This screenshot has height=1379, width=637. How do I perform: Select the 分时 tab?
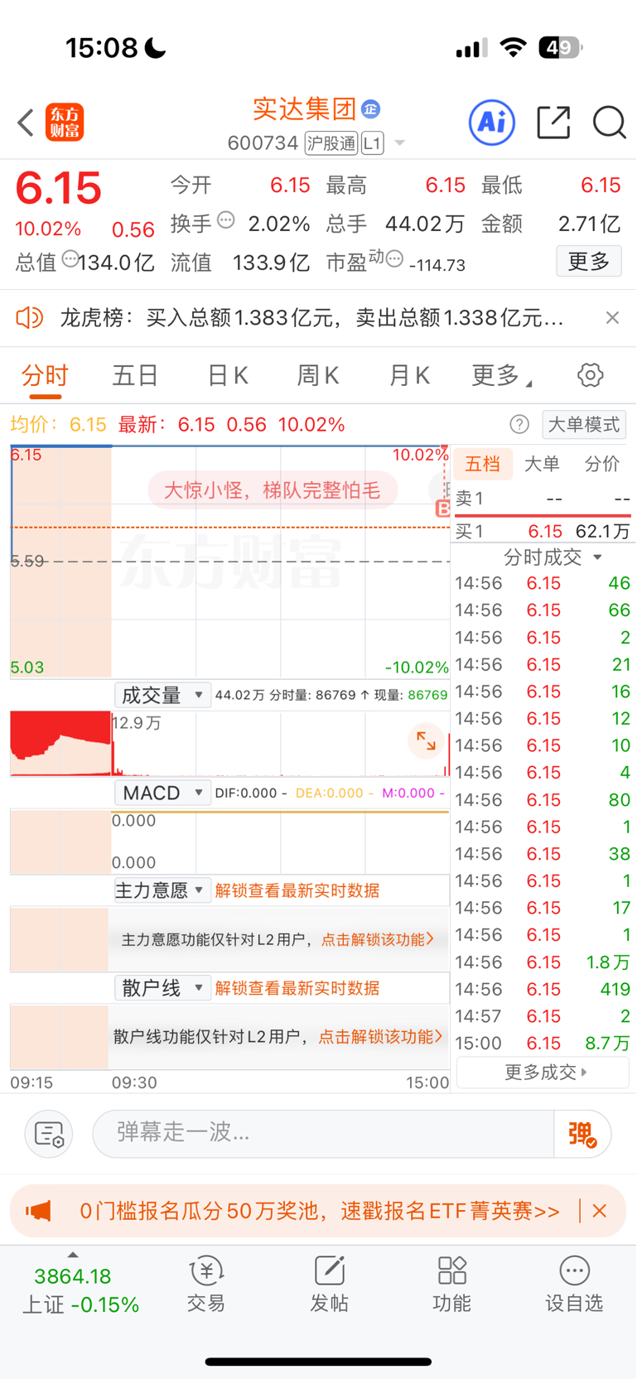(x=45, y=376)
